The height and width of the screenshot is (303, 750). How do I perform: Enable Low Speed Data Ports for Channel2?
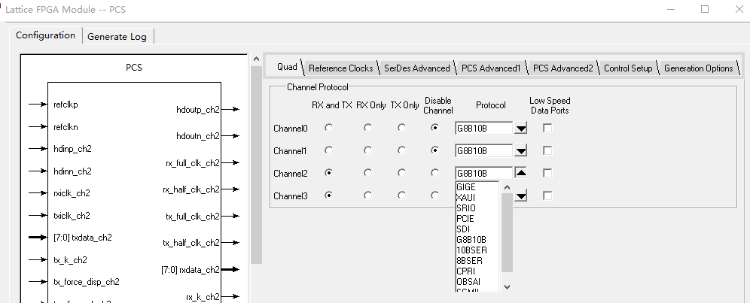[x=547, y=173]
